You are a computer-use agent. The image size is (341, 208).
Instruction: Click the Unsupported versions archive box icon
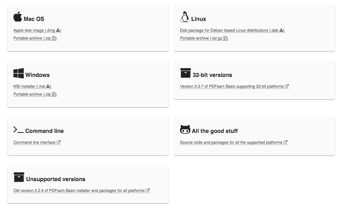(x=19, y=177)
